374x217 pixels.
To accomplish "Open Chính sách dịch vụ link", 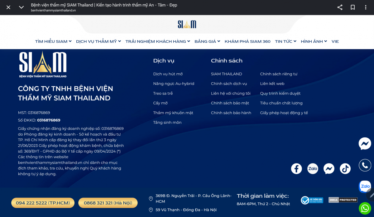I will coord(229,84).
